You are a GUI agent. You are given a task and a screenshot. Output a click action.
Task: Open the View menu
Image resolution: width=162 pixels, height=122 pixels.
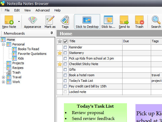[x=27, y=10]
